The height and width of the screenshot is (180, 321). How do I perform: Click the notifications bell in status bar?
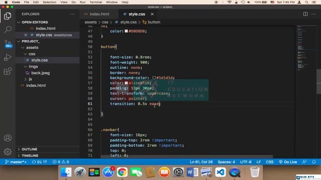coord(314,162)
